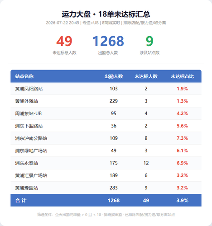Click the 未达标人数 column header
This screenshot has height=226, width=212.
pos(146,76)
